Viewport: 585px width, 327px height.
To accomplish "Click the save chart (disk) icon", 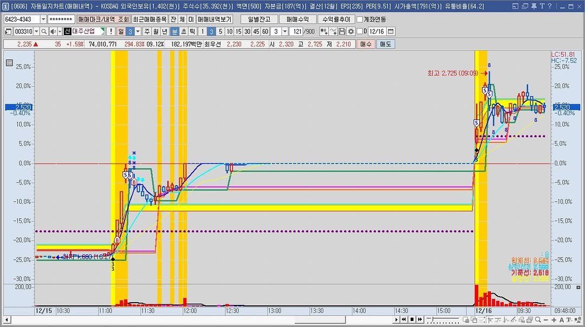I will 342,31.
